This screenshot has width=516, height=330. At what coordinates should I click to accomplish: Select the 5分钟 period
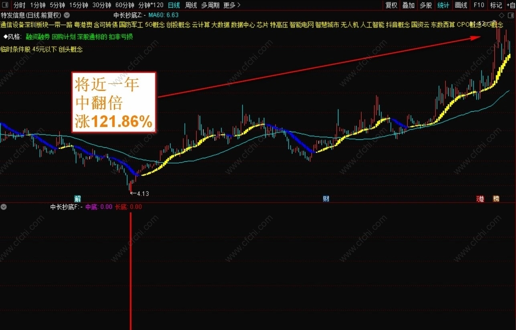point(57,5)
